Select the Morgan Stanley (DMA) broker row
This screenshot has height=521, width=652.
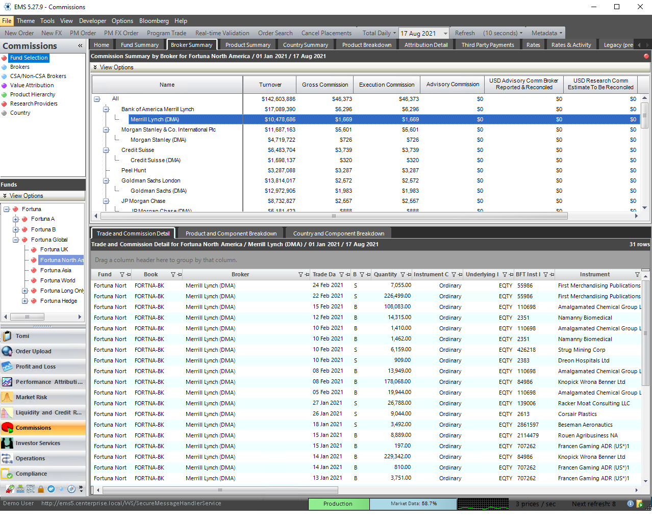(x=158, y=140)
